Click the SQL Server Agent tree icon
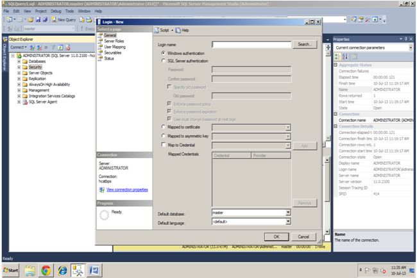Screen dimensions: 417x278 click(25, 102)
